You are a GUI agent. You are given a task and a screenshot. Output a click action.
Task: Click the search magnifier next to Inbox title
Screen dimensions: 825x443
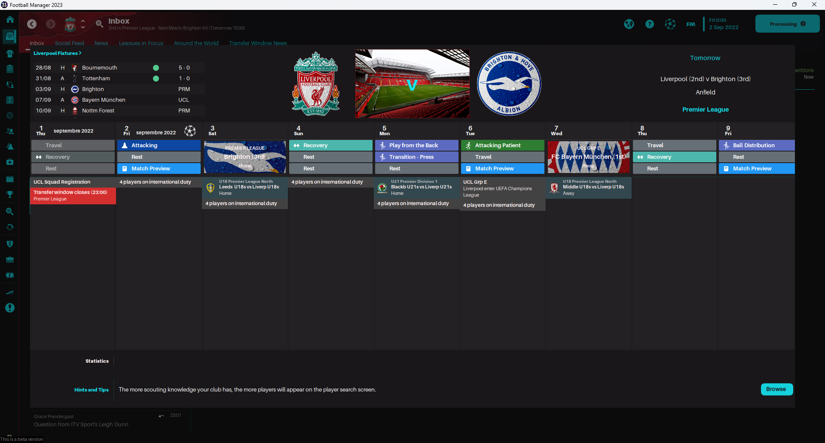pos(99,24)
